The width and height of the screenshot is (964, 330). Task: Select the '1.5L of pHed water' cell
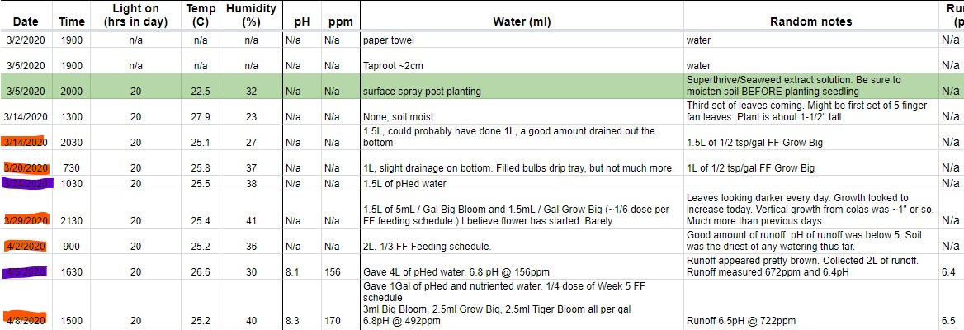coord(522,183)
